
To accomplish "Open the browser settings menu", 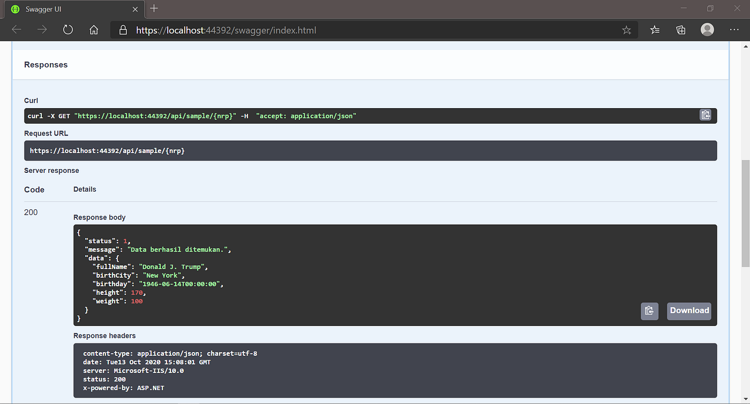I will pos(734,30).
